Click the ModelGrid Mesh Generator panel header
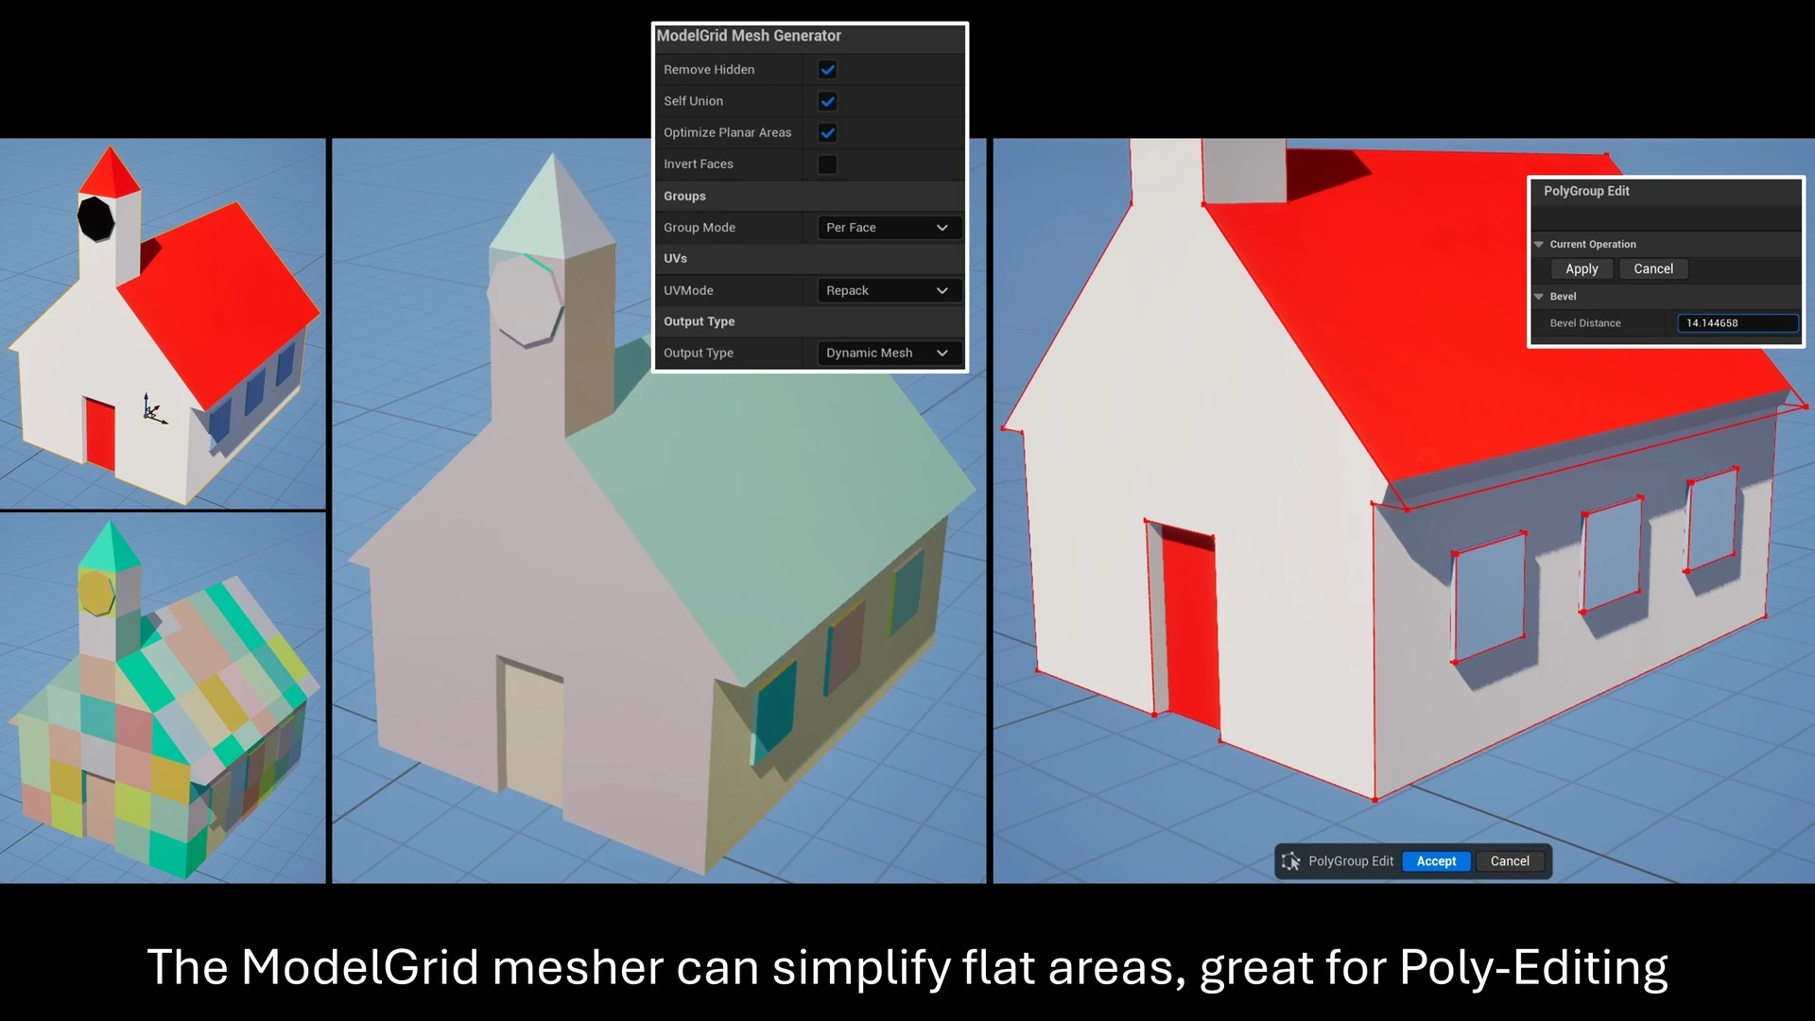 (x=750, y=36)
